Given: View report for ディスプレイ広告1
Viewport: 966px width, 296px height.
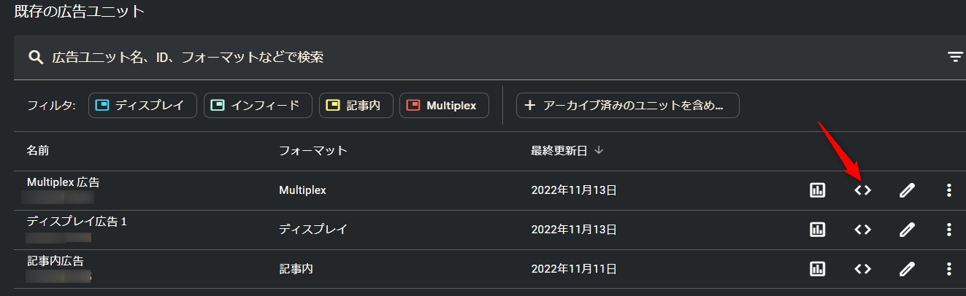Looking at the screenshot, I should pos(817,230).
